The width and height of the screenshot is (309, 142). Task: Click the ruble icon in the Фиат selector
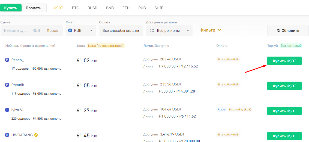(70, 30)
